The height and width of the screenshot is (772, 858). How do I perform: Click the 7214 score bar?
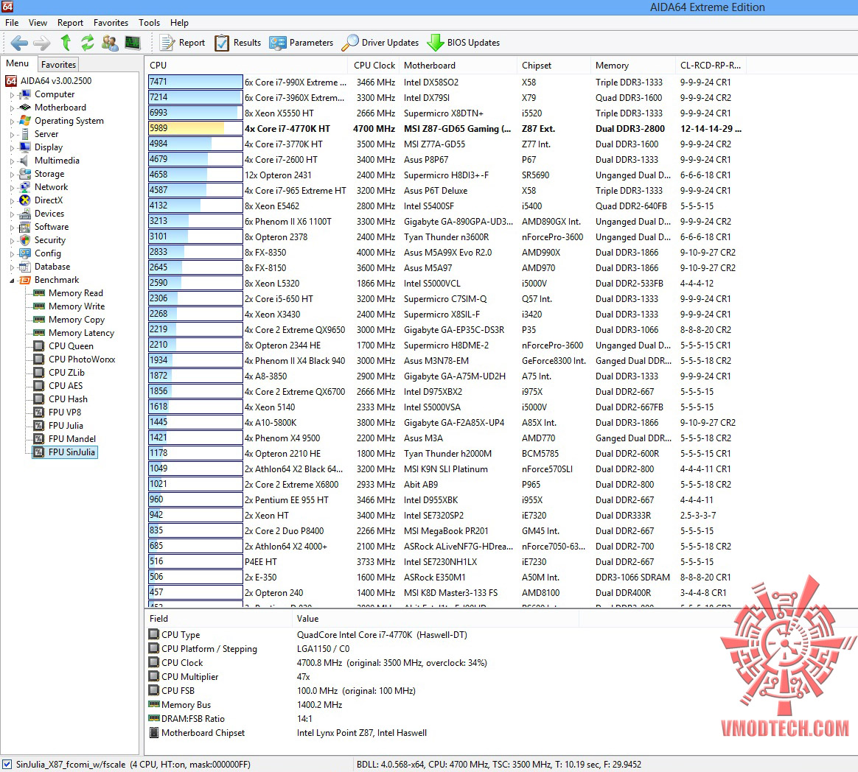[195, 97]
